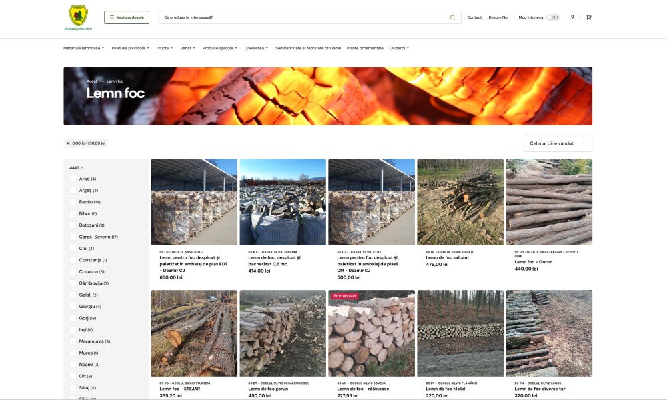The height and width of the screenshot is (400, 667).
Task: Remove the 0,00 lei–730,00 lei price filter
Action: click(x=68, y=143)
